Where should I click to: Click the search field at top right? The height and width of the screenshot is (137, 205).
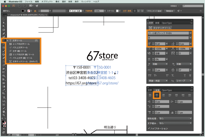(193, 6)
